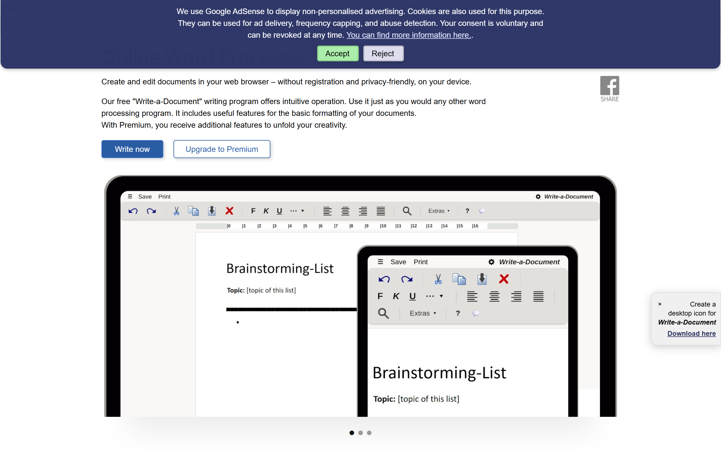Click help question mark in laptop toolbar
This screenshot has width=721, height=450.
467,211
